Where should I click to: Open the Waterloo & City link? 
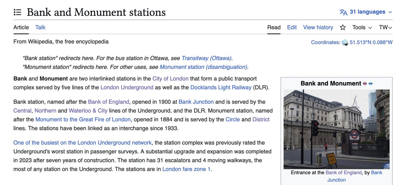click(88, 110)
